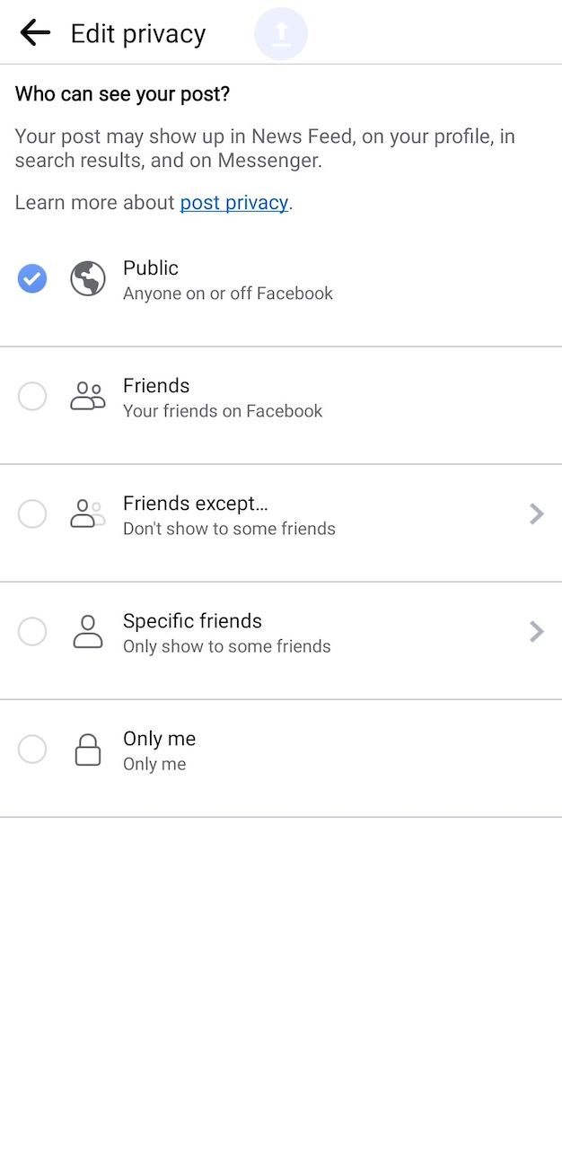Click the back arrow to leave Edit privacy
The height and width of the screenshot is (1149, 562).
point(34,32)
